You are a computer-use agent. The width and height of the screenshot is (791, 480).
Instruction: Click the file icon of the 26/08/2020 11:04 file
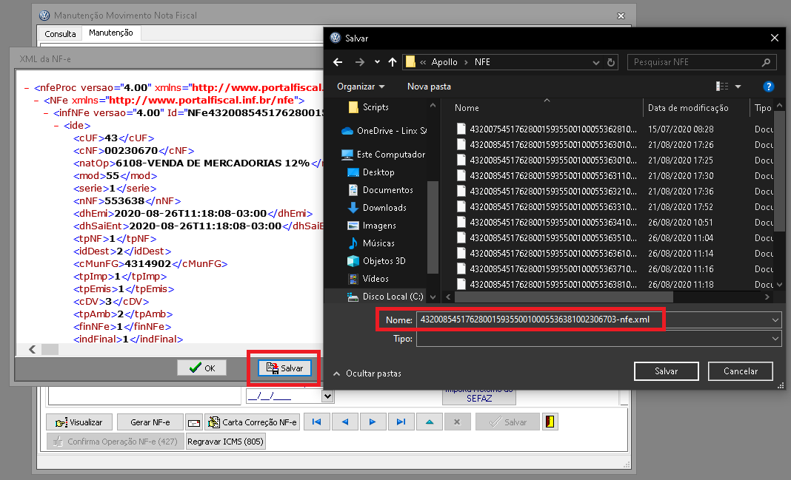461,237
